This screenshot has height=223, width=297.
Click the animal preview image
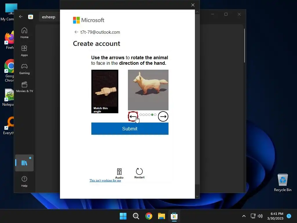148,90
